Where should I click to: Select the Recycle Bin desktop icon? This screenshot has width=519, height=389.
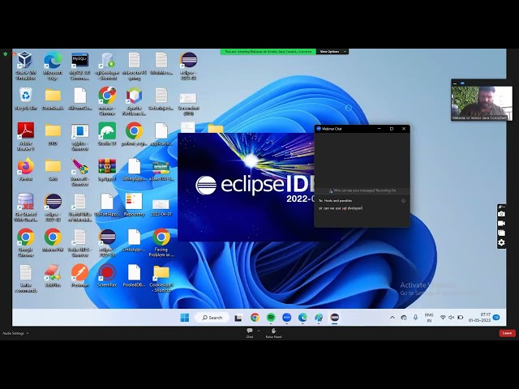point(25,99)
